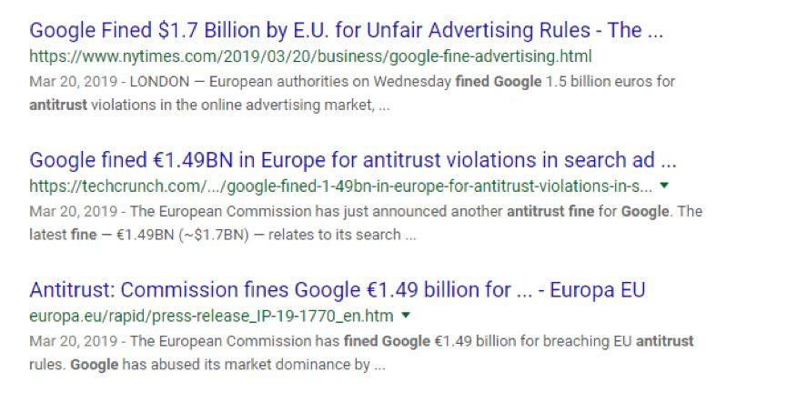Expand the dropdown arrow beside techcrunch.com URL
The image size is (787, 393).
coord(664,186)
